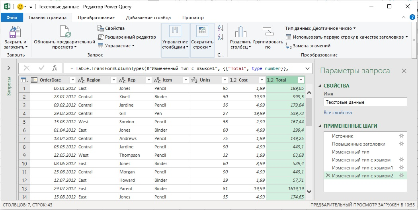
Task: Switch to Просмотр tab
Action: click(193, 17)
